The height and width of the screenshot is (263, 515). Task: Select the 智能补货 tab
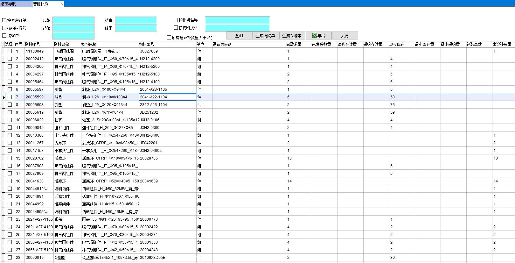click(x=41, y=4)
